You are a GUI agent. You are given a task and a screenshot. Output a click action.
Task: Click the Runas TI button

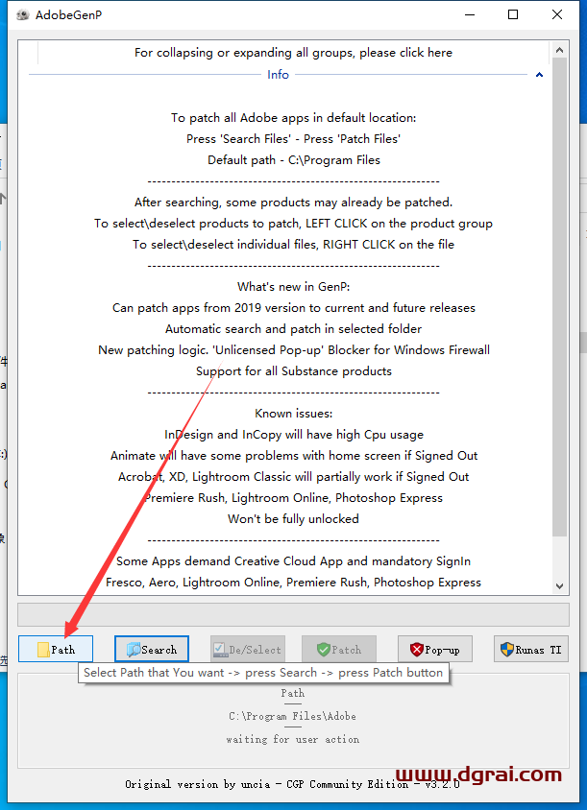click(x=531, y=649)
